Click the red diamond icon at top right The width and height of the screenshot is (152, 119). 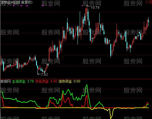(x=147, y=2)
